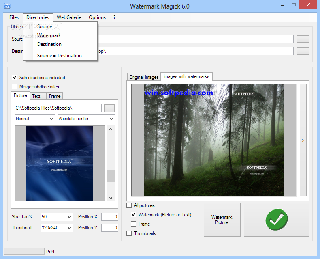Browse for the destination directory

pos(303,51)
